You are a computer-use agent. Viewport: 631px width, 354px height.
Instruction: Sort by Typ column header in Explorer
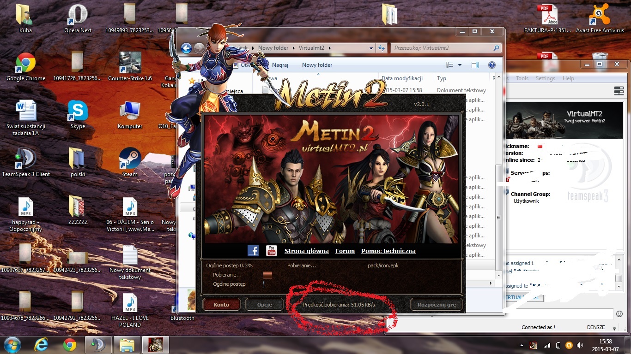point(442,78)
